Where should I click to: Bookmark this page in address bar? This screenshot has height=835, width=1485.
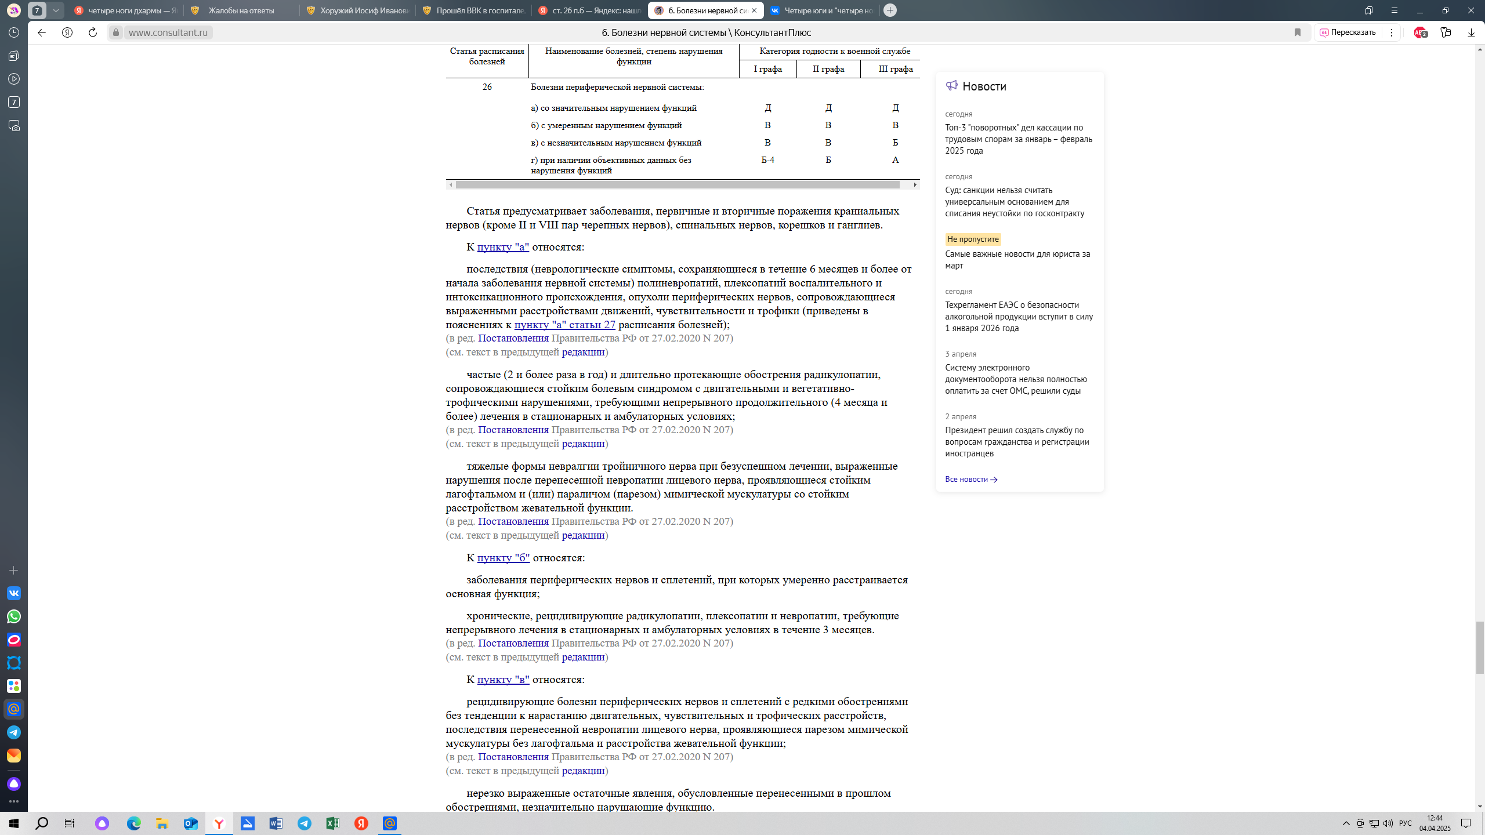[1298, 32]
